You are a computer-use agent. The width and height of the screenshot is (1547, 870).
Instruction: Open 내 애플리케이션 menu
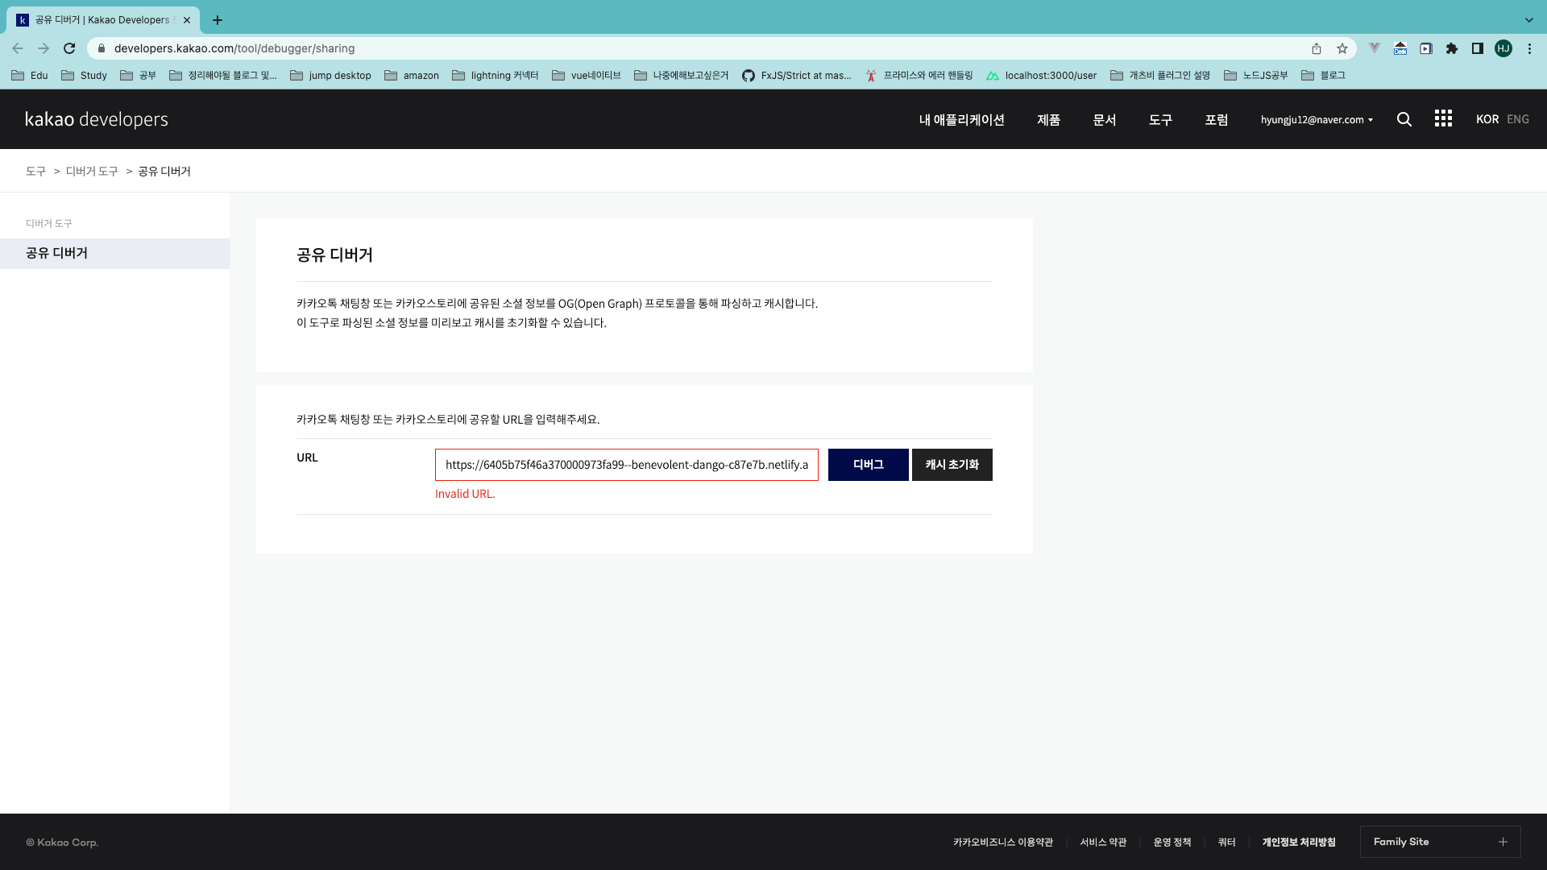961,119
